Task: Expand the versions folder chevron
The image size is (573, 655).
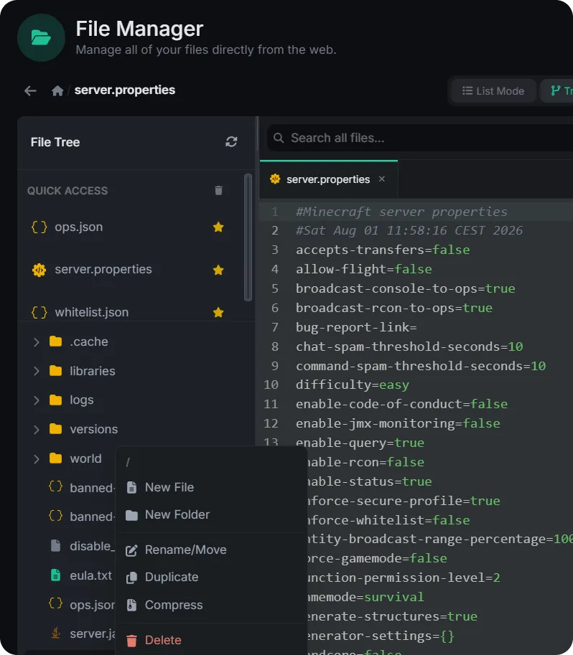Action: tap(37, 430)
